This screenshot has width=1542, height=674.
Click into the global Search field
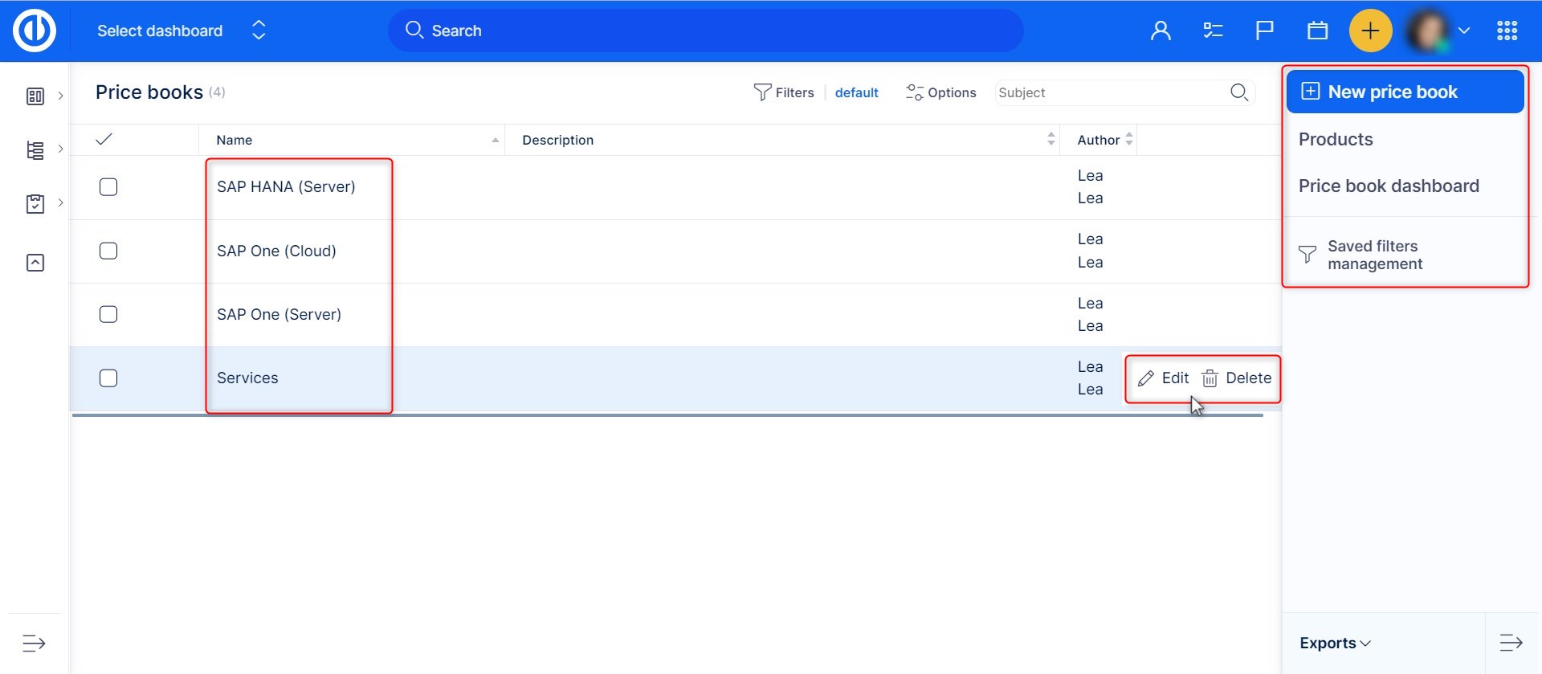pyautogui.click(x=705, y=31)
